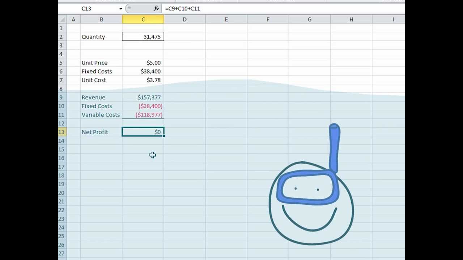This screenshot has height=260, width=463.
Task: Click the fx Insert Function icon
Action: [x=156, y=8]
